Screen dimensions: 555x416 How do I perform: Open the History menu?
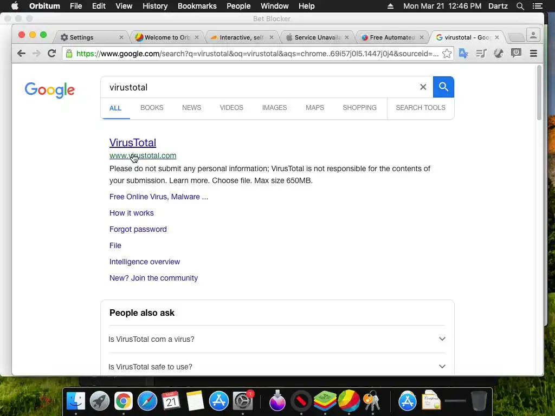154,6
